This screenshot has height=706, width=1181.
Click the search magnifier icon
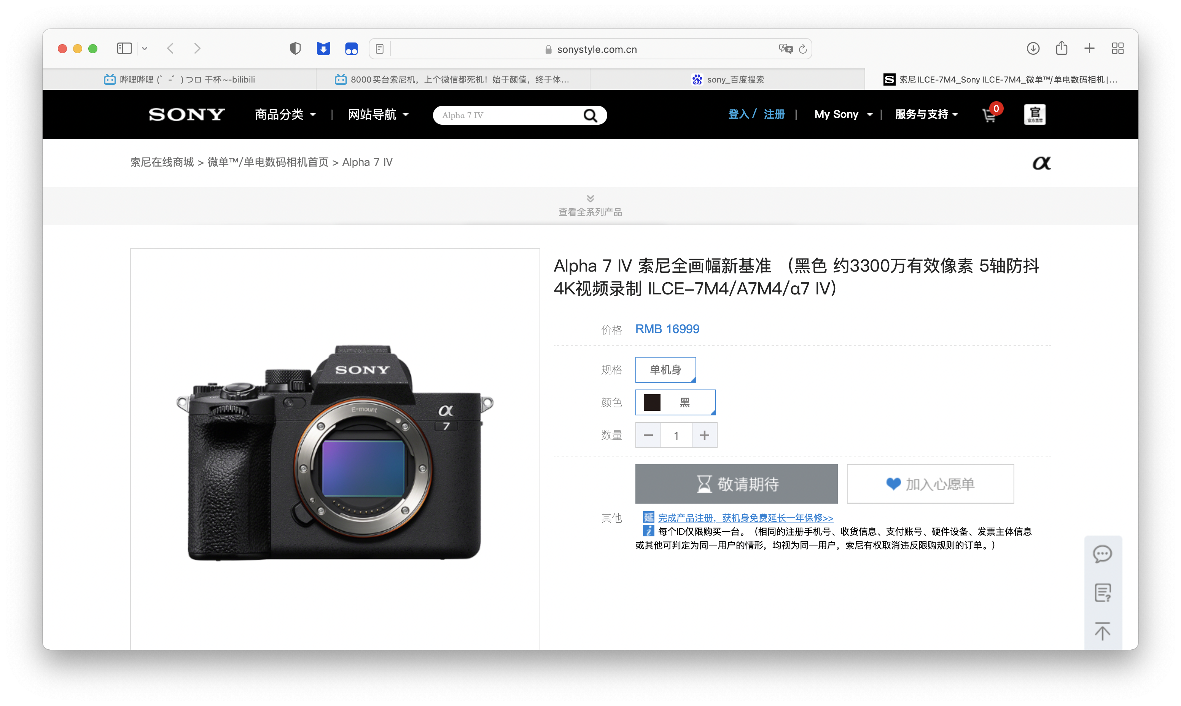tap(590, 115)
